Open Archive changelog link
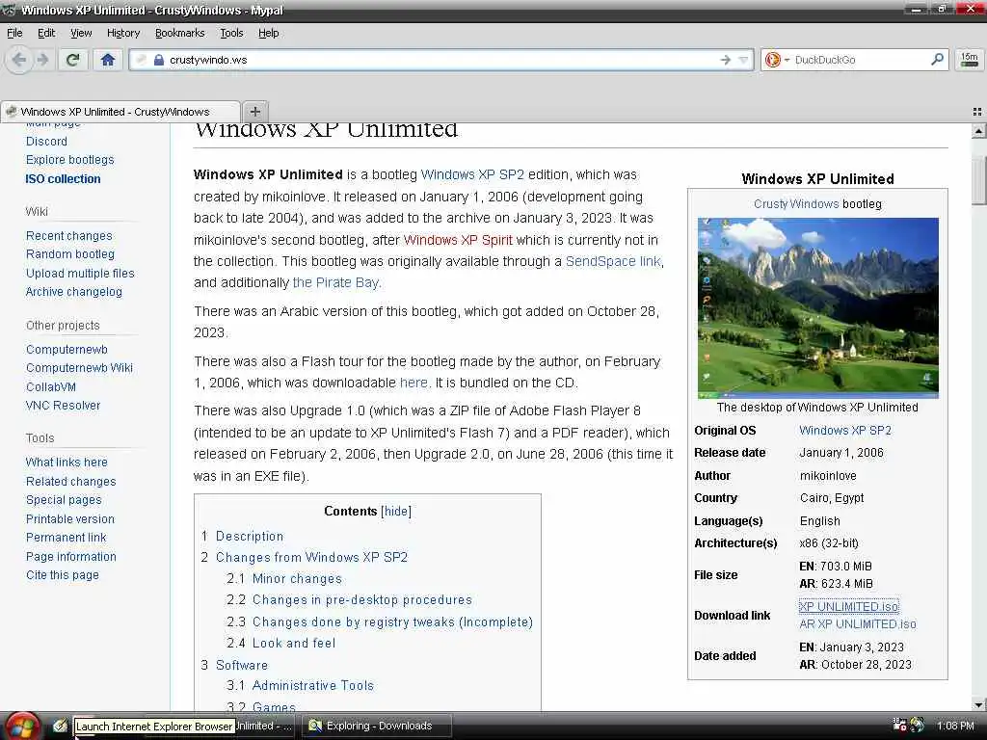This screenshot has height=740, width=987. (73, 291)
